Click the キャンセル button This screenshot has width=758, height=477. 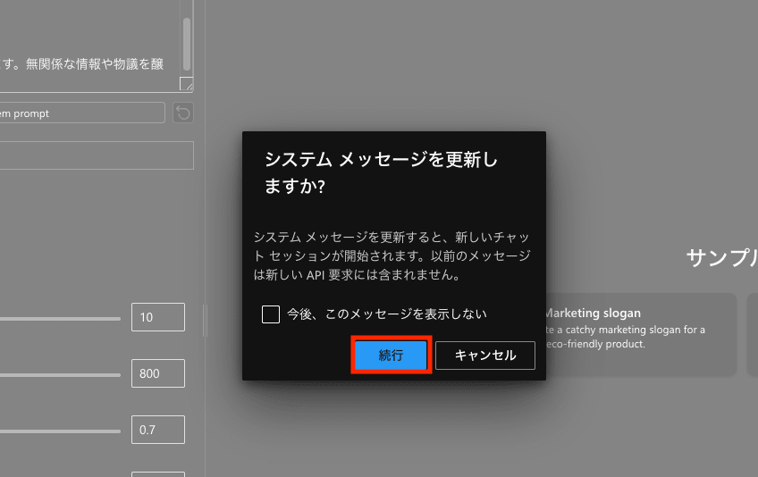click(484, 356)
